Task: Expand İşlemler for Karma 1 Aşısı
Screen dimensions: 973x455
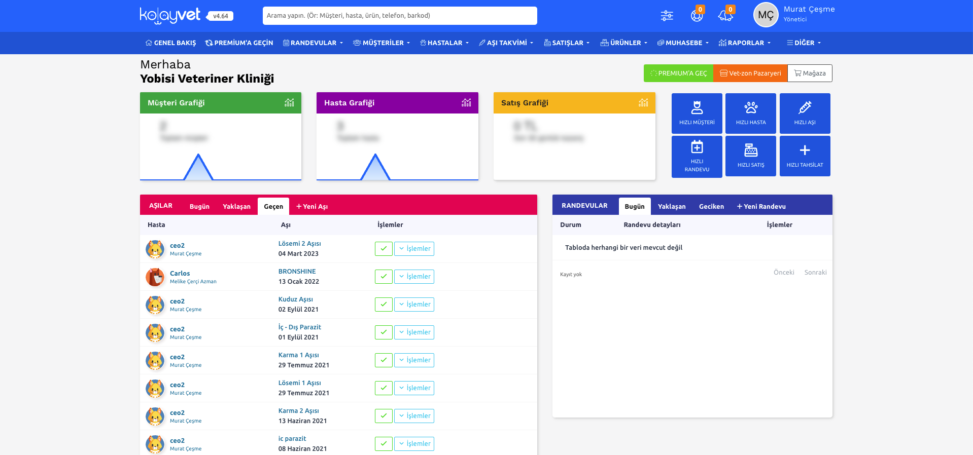Action: click(x=414, y=360)
